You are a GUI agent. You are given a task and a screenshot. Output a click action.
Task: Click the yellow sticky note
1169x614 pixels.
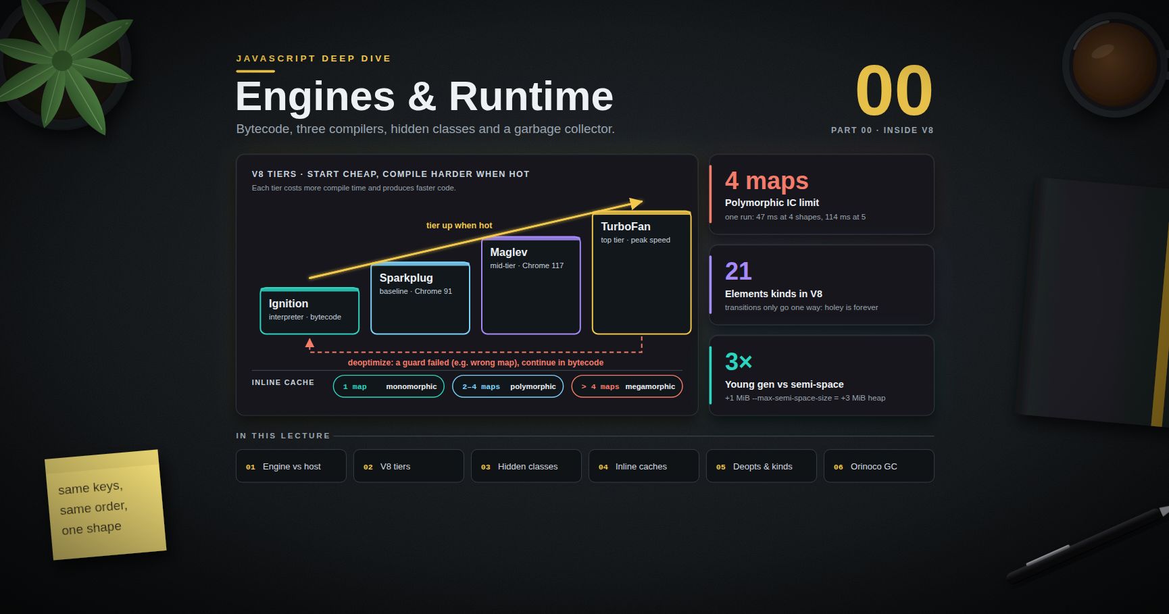point(105,505)
